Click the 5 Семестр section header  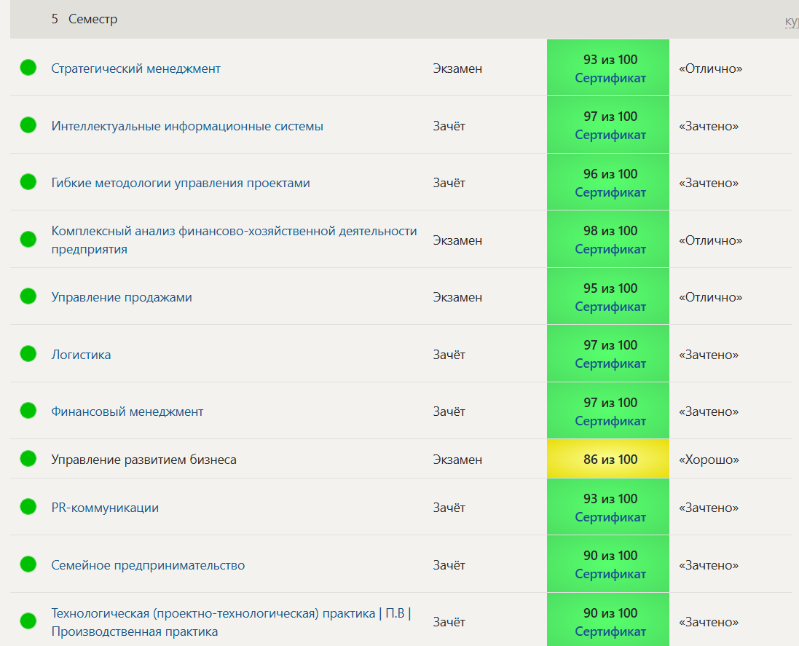click(x=84, y=19)
